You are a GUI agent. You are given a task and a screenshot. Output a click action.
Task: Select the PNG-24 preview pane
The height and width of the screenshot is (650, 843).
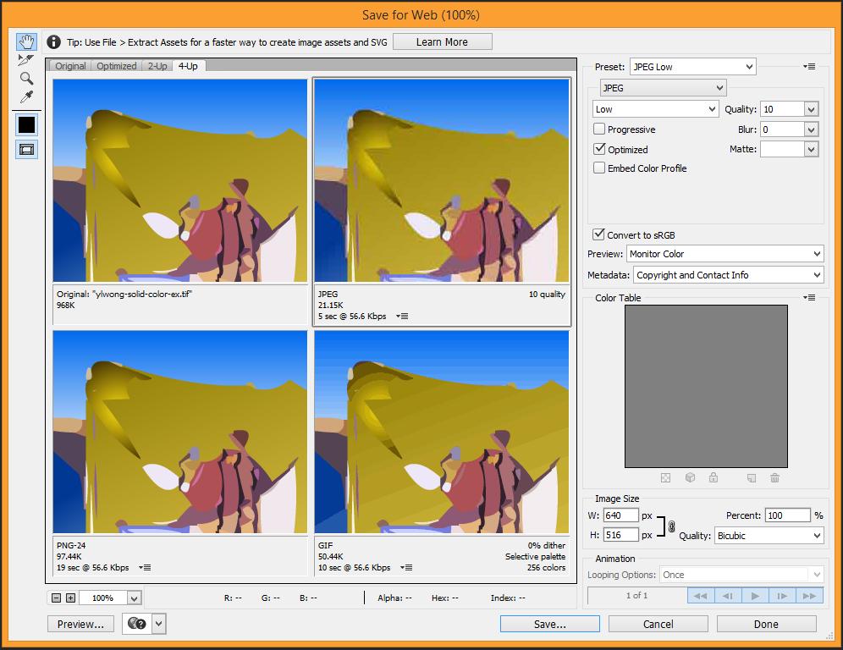pos(180,432)
